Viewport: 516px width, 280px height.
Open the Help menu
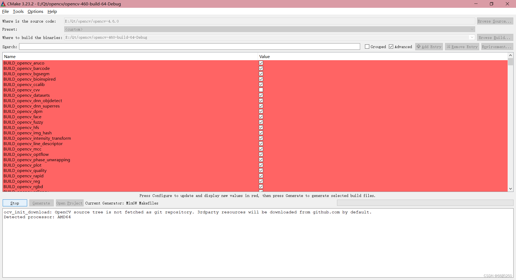[52, 12]
